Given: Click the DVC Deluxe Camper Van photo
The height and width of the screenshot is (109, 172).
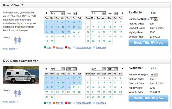Looking at the screenshot, I should 21,75.
